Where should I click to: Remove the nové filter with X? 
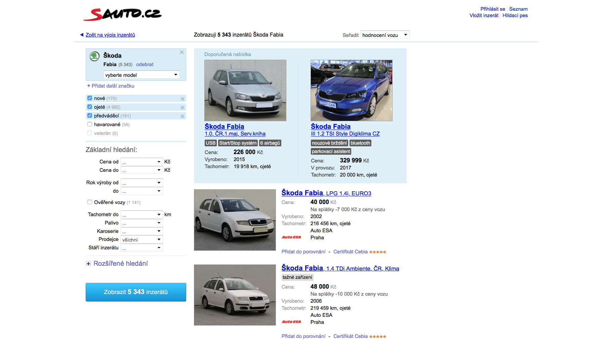182,99
